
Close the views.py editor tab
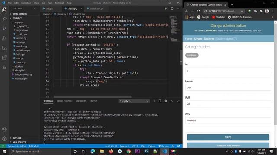(81, 9)
